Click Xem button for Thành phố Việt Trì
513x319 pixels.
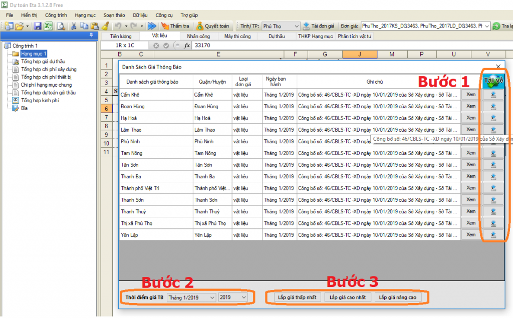[471, 188]
